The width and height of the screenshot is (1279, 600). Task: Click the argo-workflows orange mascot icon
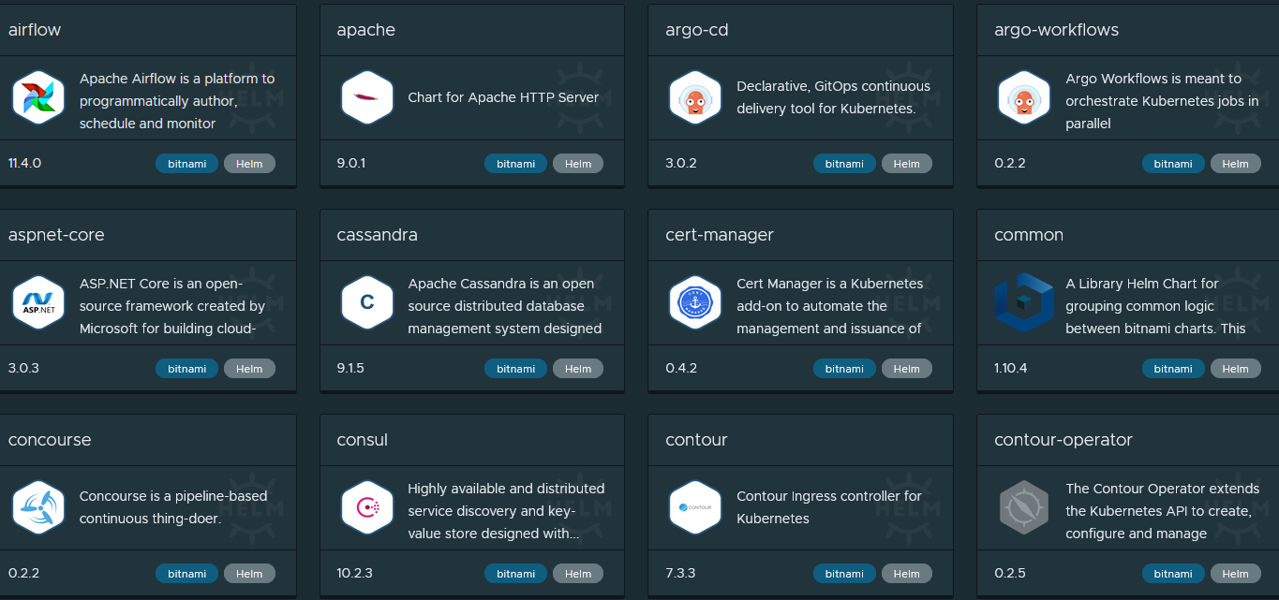[x=1025, y=97]
